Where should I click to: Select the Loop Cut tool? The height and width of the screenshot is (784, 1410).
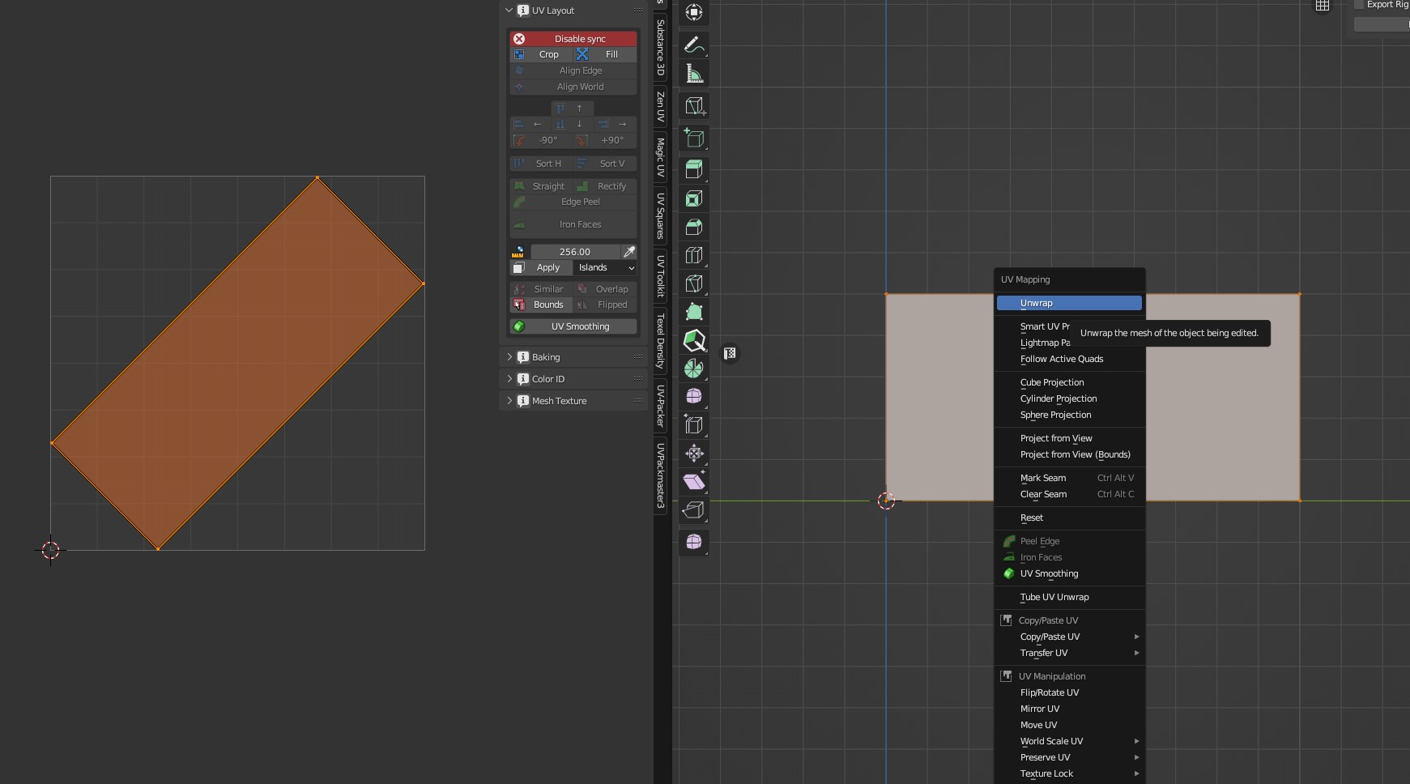click(694, 255)
